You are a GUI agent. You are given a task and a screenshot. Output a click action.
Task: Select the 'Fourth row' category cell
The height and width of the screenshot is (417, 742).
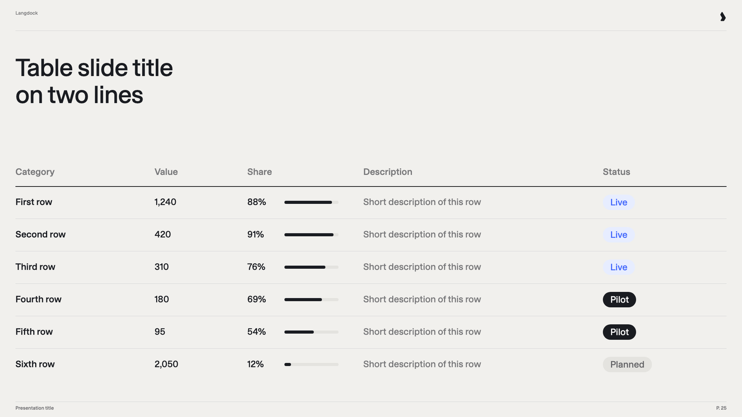[38, 299]
